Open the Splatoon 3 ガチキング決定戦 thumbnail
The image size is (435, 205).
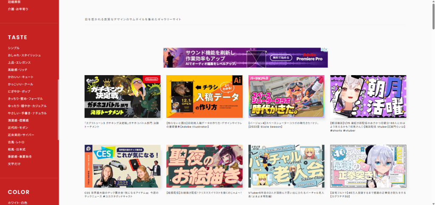click(122, 97)
